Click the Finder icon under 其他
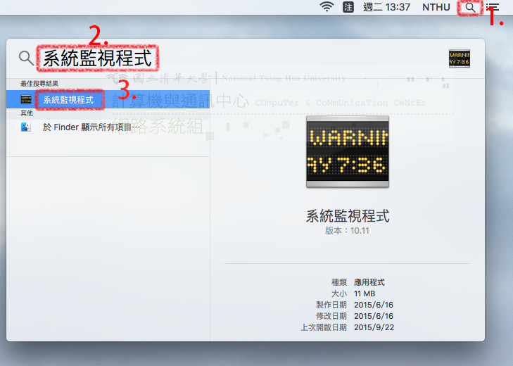Screen dimensions: 513x366 click(26, 127)
